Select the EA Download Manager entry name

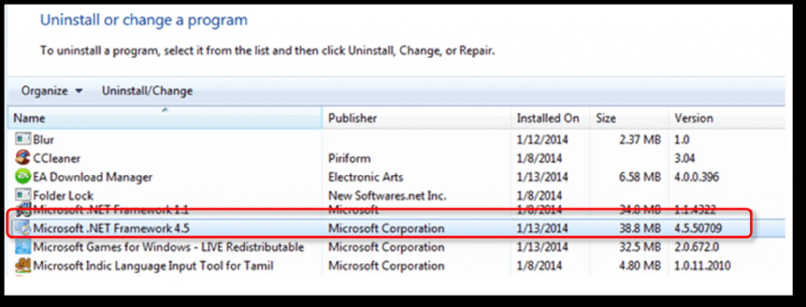[92, 177]
